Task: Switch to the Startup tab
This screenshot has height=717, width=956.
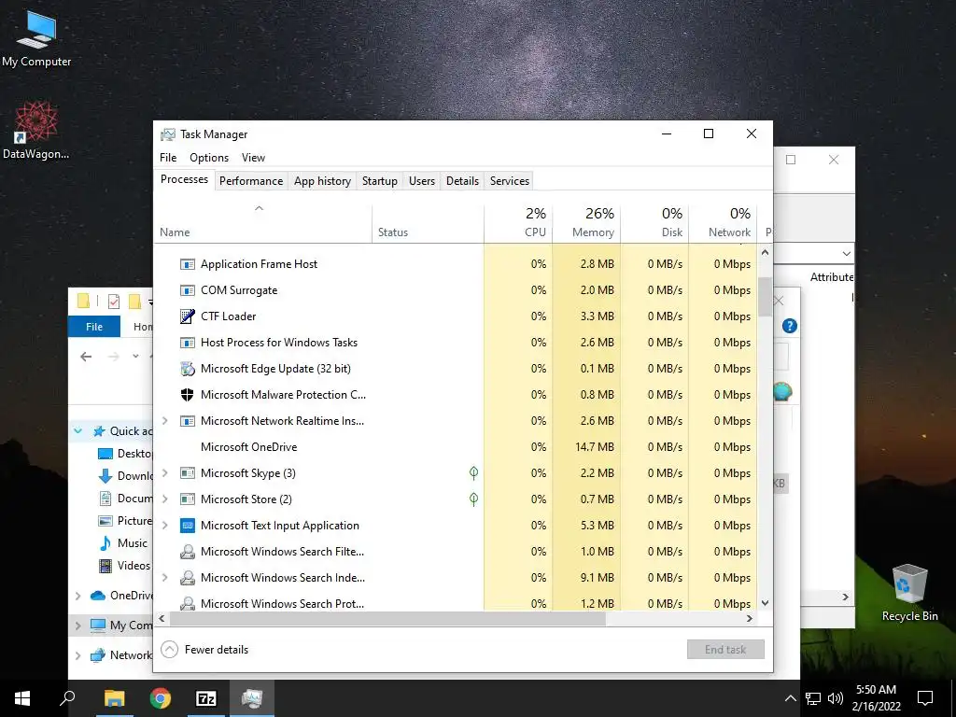Action: [x=379, y=181]
